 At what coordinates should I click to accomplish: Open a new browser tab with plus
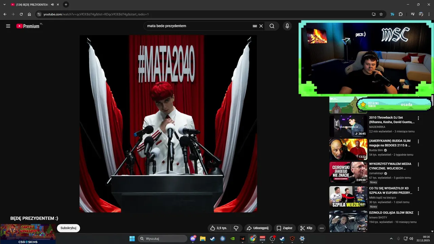tap(66, 5)
